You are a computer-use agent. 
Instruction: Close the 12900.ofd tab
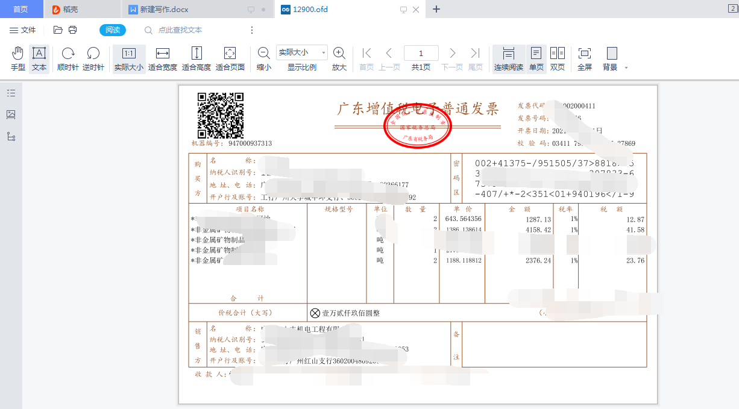click(416, 10)
